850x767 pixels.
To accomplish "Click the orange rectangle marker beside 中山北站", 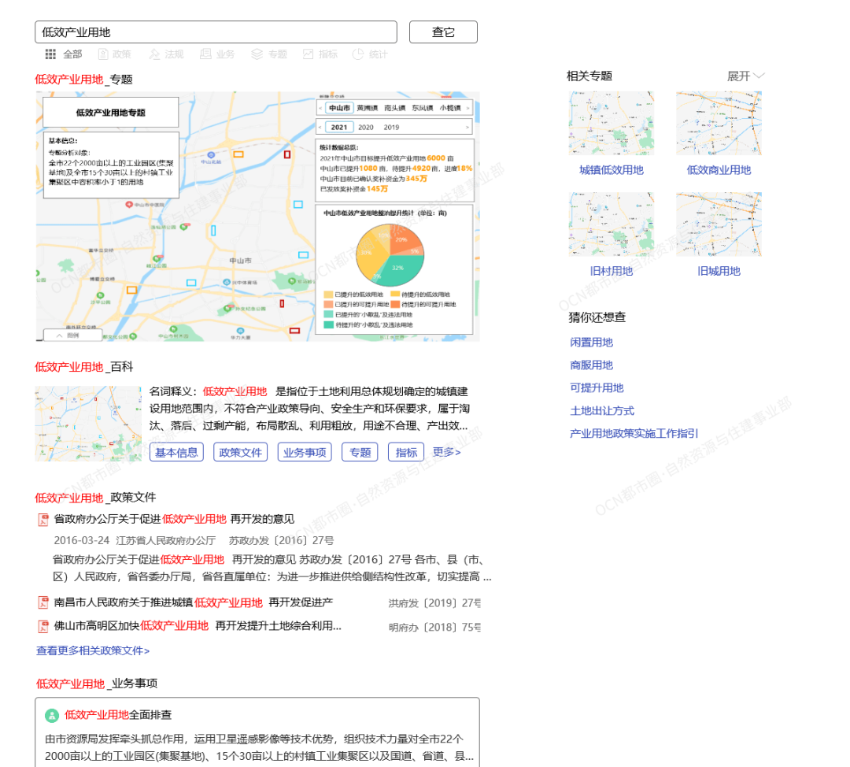I will coord(238,154).
